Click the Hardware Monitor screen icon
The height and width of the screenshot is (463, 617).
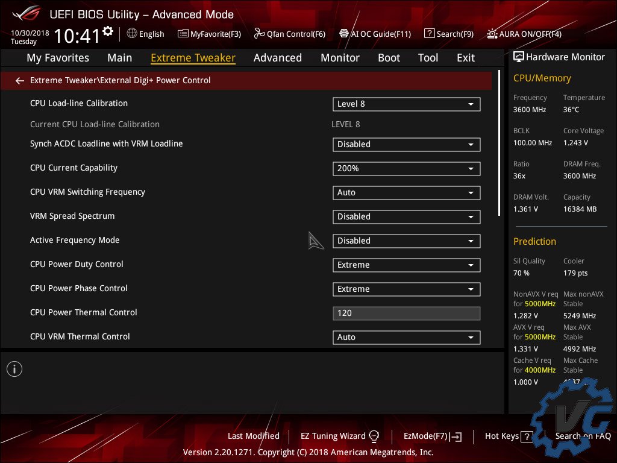pyautogui.click(x=519, y=57)
